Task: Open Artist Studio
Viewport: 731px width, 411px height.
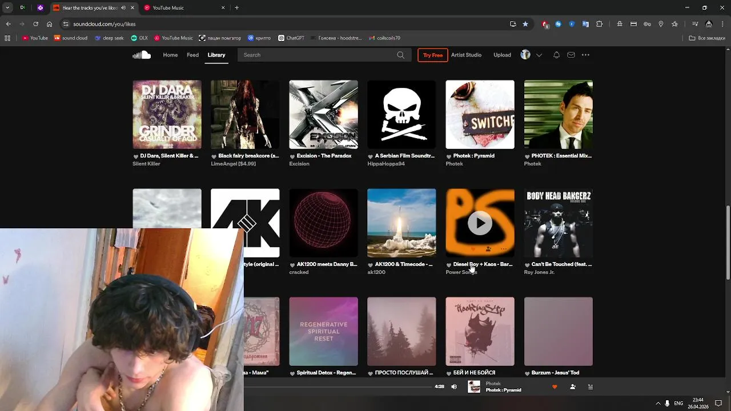Action: (x=466, y=55)
